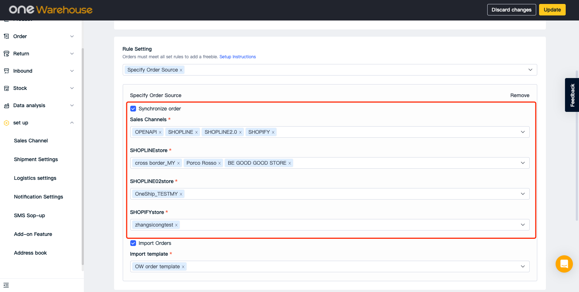
Task: Click the Stock menu label
Action: (20, 88)
